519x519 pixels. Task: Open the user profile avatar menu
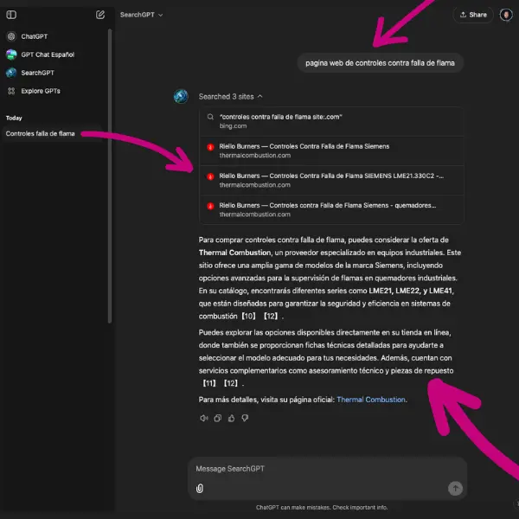click(505, 15)
